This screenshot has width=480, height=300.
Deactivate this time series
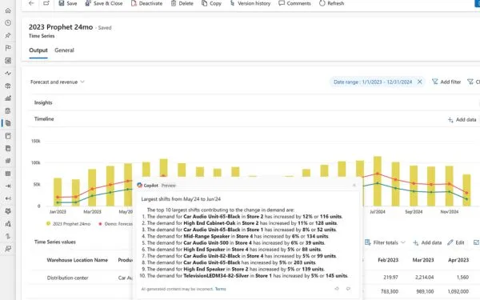pyautogui.click(x=146, y=3)
